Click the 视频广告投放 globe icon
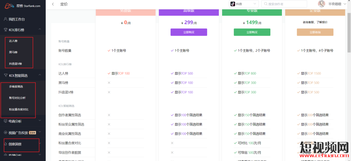 pyautogui.click(x=5, y=133)
